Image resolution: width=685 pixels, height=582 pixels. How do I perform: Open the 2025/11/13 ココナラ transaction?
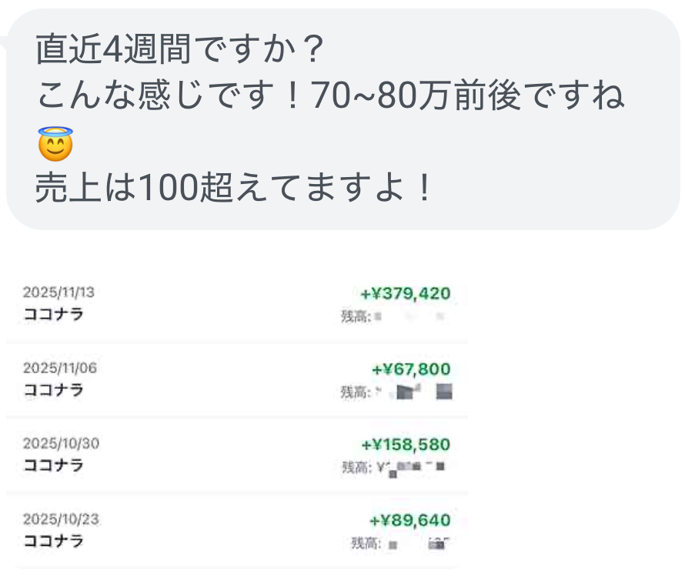click(x=54, y=314)
